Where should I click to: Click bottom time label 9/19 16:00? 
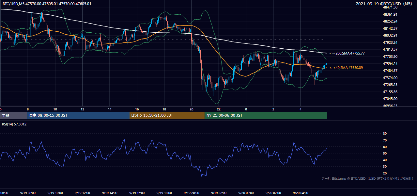click(x=137, y=193)
